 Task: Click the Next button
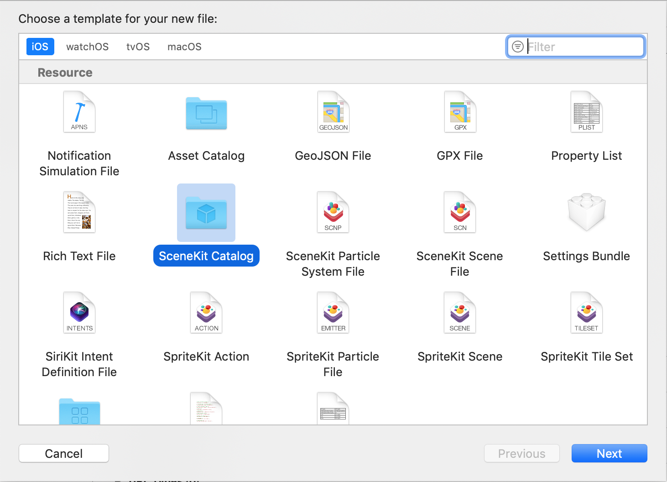tap(610, 453)
